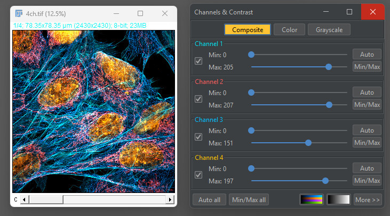Expand the More >> options menu
Viewport: 390px width, 216px height.
click(x=368, y=199)
